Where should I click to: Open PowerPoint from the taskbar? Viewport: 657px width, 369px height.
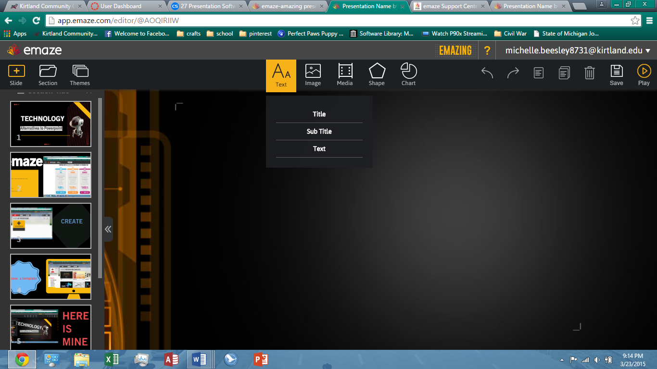point(261,359)
